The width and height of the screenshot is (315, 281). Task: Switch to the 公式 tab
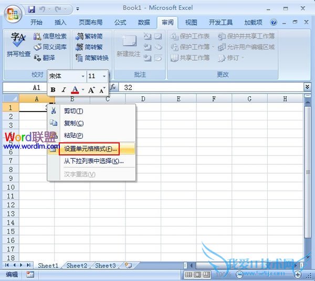[x=120, y=22]
